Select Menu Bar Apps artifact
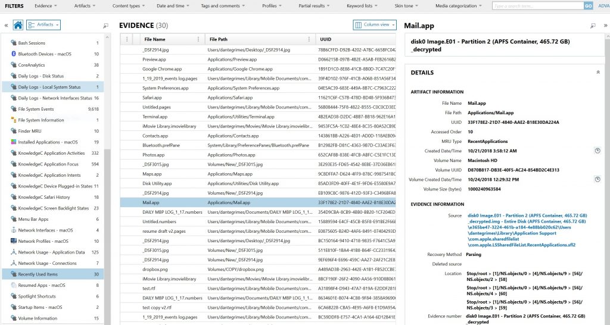The height and width of the screenshot is (325, 610). [x=53, y=219]
